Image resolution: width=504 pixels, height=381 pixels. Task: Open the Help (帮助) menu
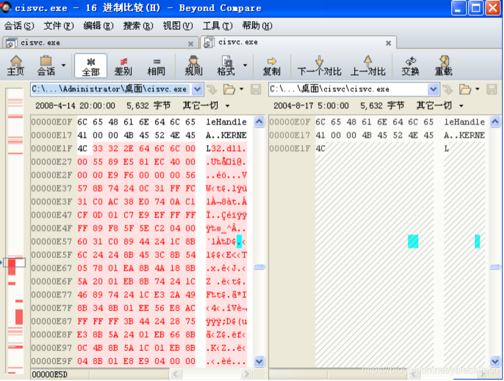click(x=257, y=25)
